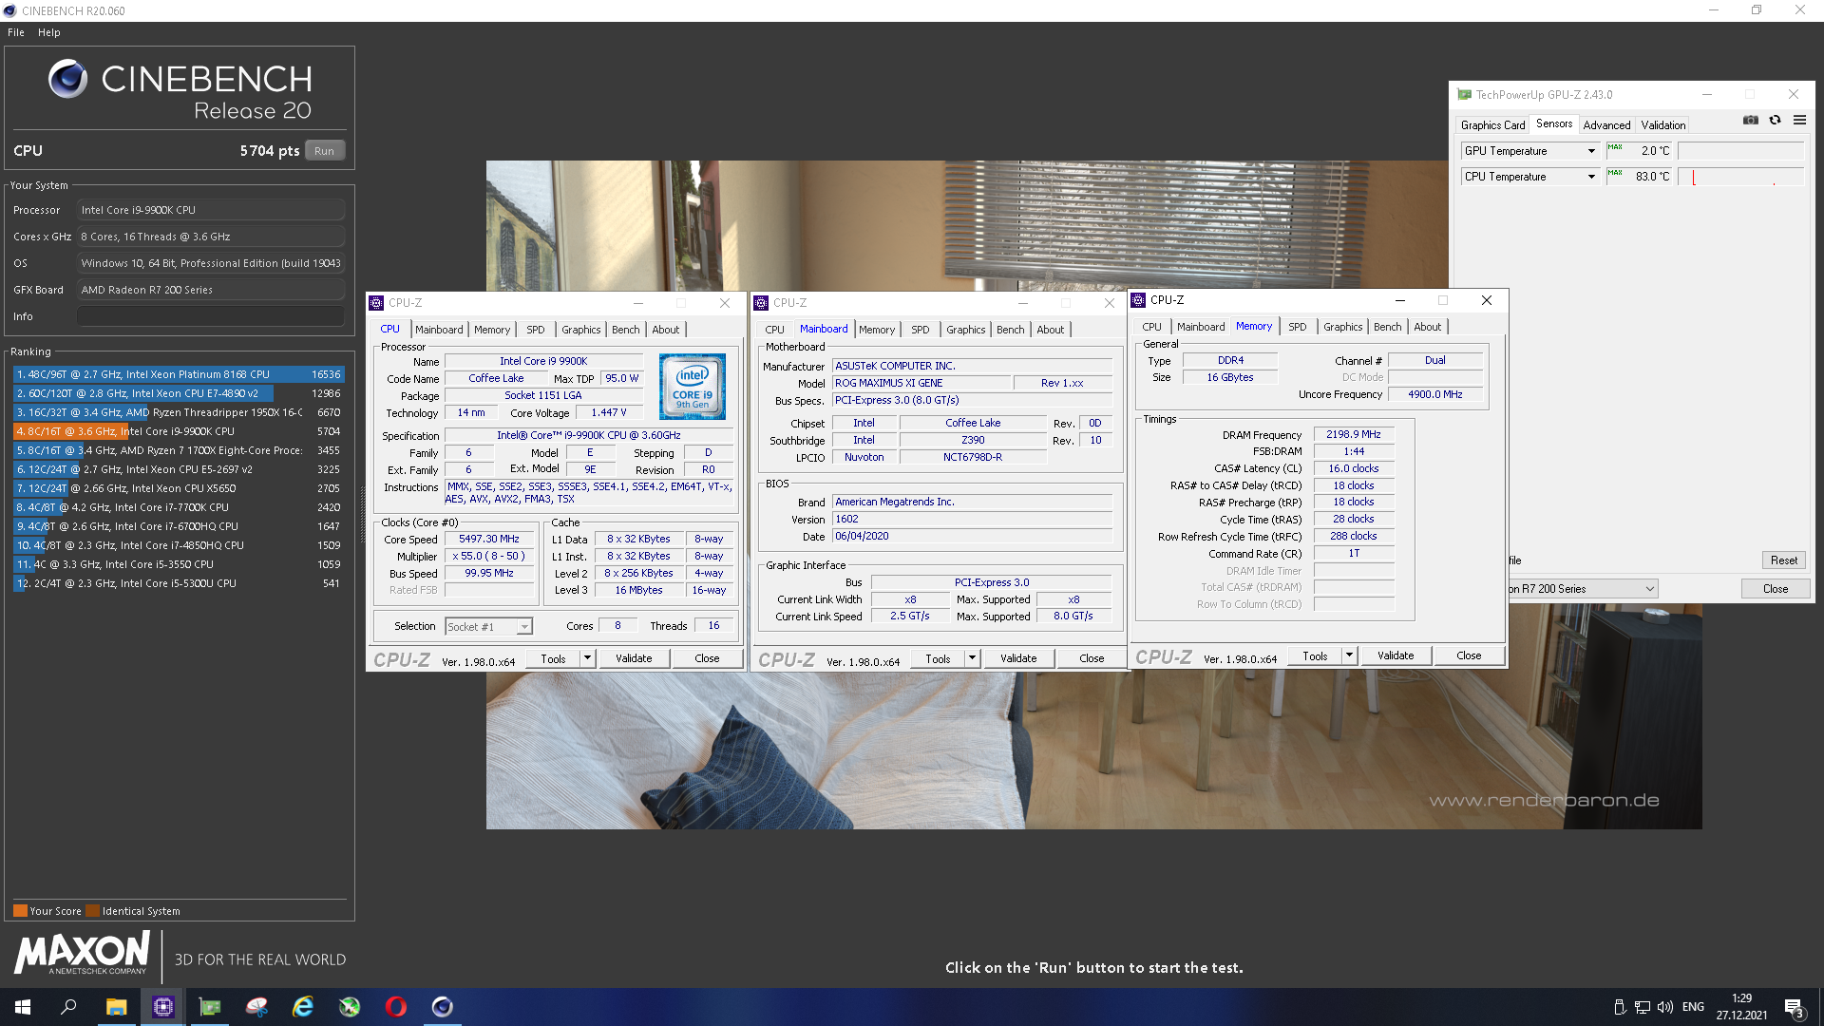Image resolution: width=1824 pixels, height=1026 pixels.
Task: Expand Tools dropdown arrow in CPU-Z Memory window
Action: click(1349, 655)
